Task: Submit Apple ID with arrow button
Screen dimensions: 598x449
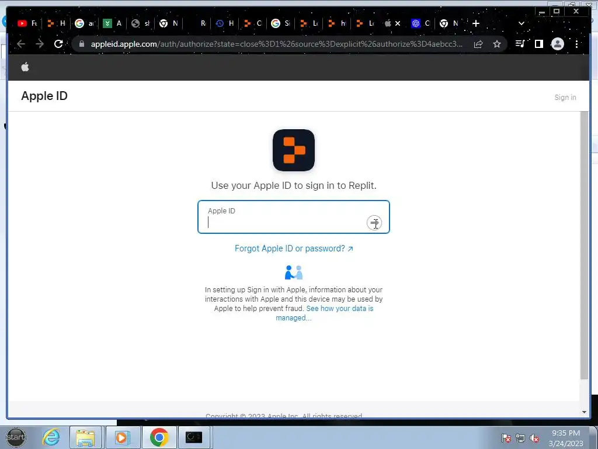Action: tap(374, 223)
